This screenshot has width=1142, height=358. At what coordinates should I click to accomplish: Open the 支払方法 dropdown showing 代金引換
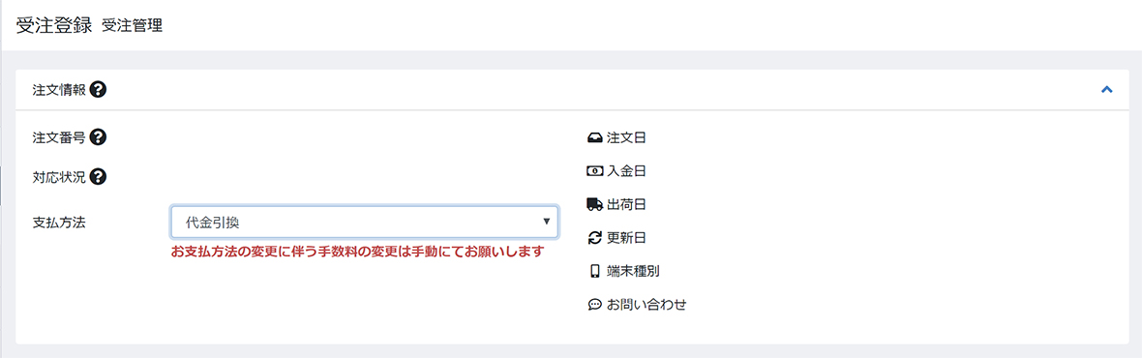coord(365,222)
